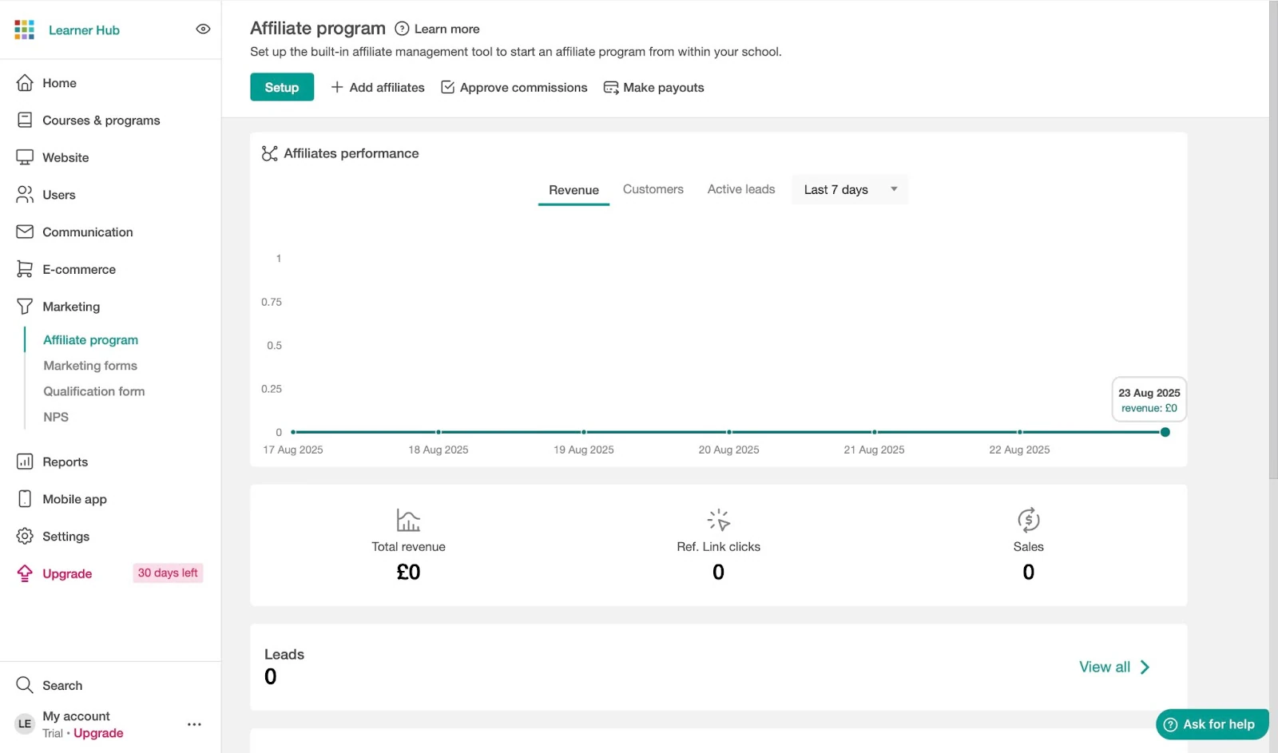Click the Marketing funnel icon
Screen dimensions: 1278x753
point(25,307)
